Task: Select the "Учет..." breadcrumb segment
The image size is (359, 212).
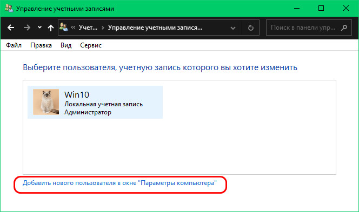Action: pyautogui.click(x=88, y=28)
